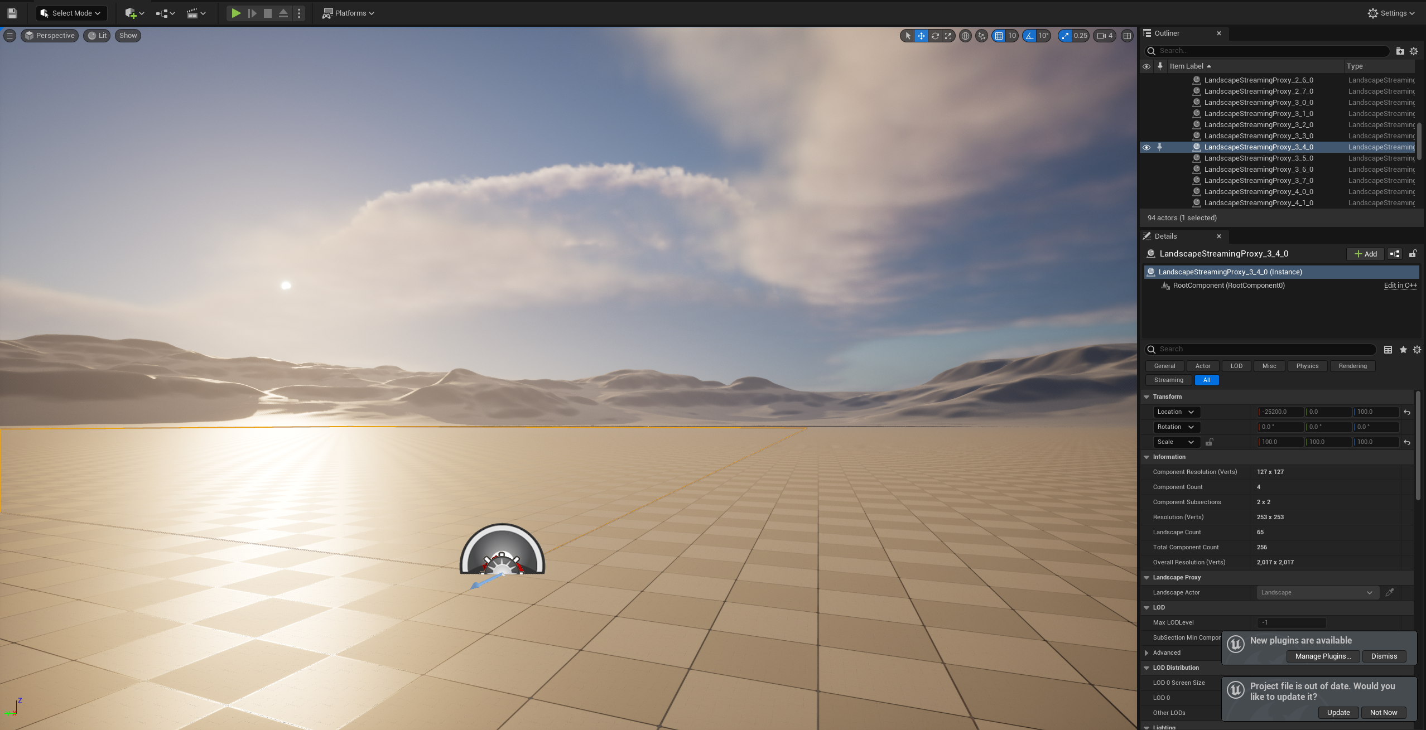Open the Platforms menu
1426x730 pixels.
pyautogui.click(x=349, y=13)
